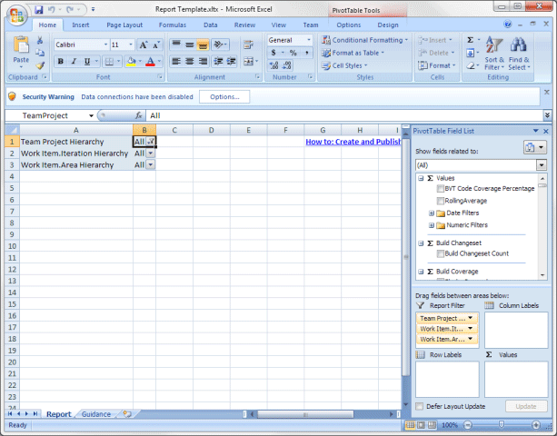Open the Work Item.Iteration Hierarchy filter dropdown
Screen dimensions: 557x436
[151, 154]
